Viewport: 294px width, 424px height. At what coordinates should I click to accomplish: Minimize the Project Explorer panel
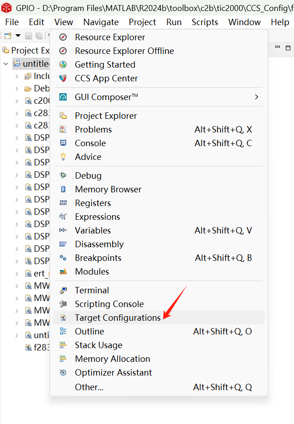pos(278,47)
